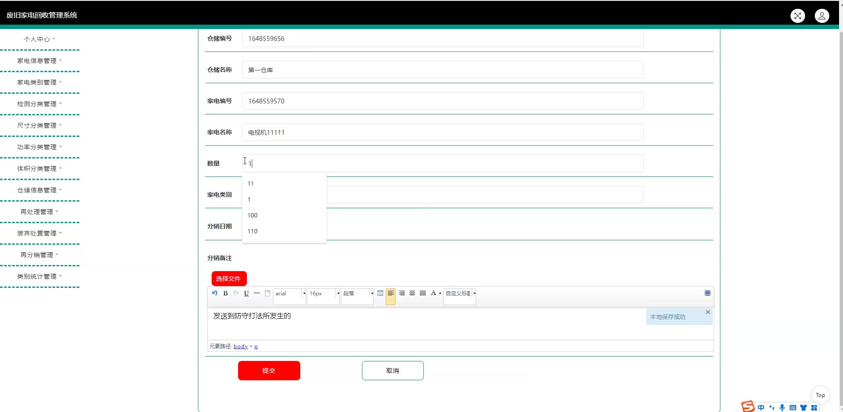The image size is (843, 412).
Task: Click the 数量 quantity input field
Action: coord(443,163)
